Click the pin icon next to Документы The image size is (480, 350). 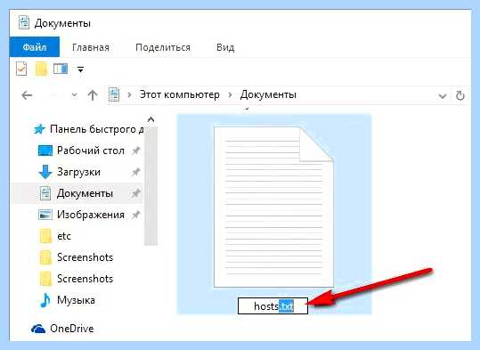point(136,193)
